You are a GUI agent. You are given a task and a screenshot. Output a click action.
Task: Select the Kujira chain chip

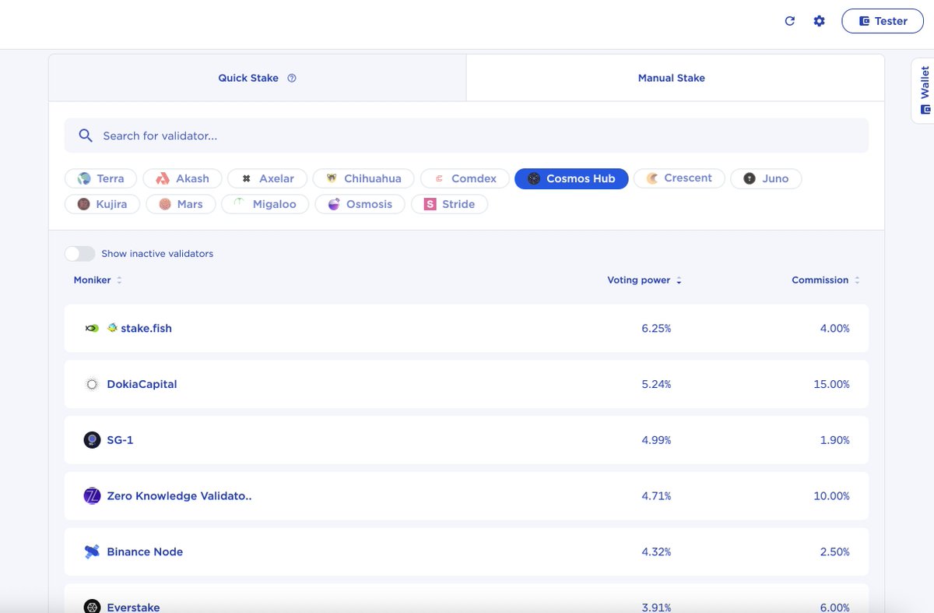(102, 204)
